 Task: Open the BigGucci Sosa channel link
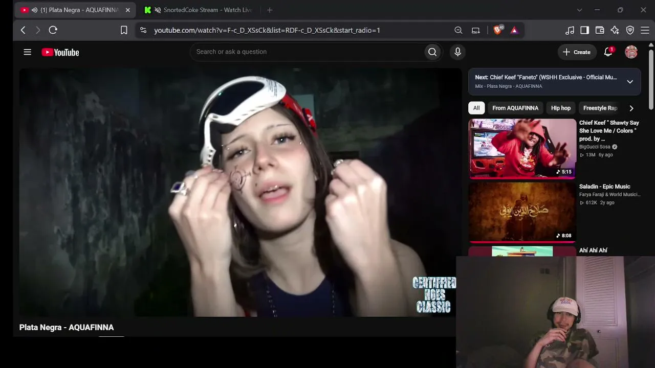[x=595, y=147]
